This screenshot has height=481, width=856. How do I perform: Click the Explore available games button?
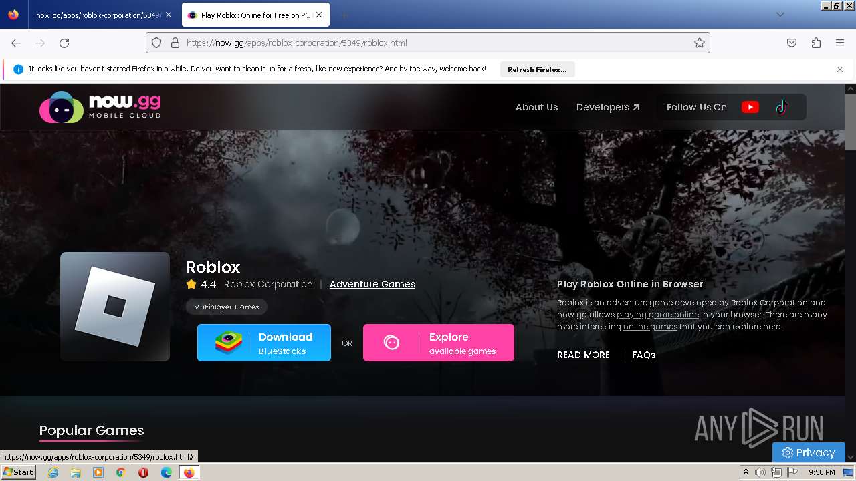(439, 343)
